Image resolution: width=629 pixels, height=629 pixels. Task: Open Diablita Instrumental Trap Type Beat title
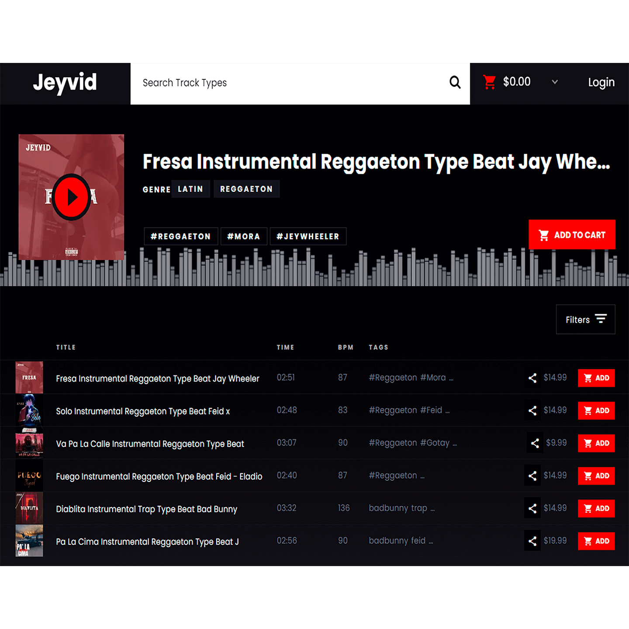point(147,509)
